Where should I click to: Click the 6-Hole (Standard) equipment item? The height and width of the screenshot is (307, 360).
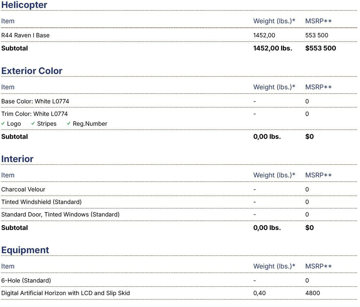pyautogui.click(x=26, y=280)
